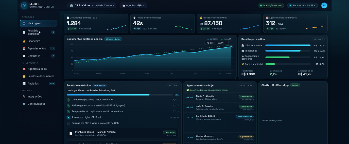Click the Concluído status for Prontuário clínico
The height and width of the screenshot is (144, 349).
170,132
